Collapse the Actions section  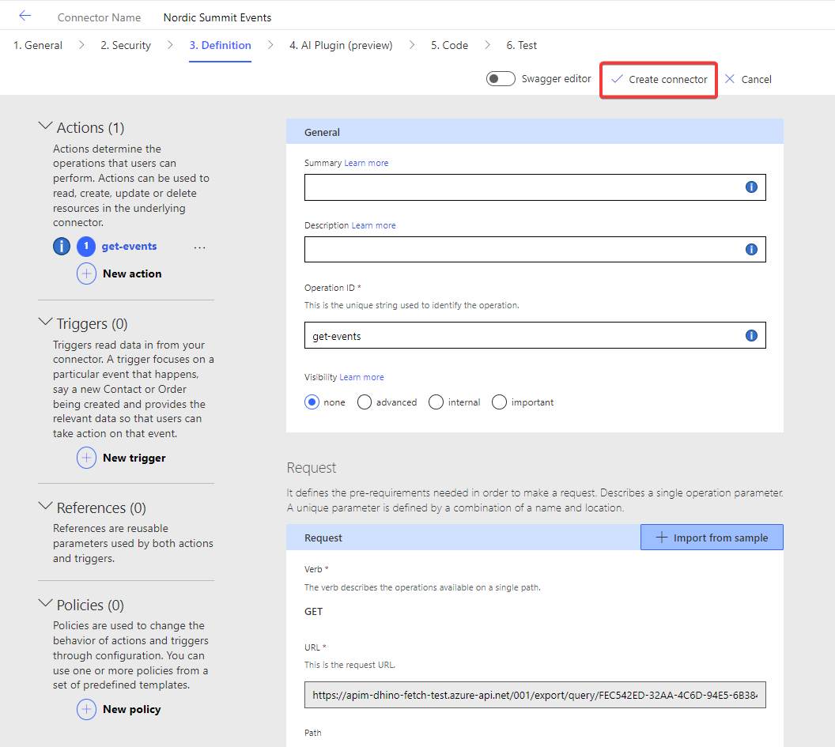click(46, 127)
